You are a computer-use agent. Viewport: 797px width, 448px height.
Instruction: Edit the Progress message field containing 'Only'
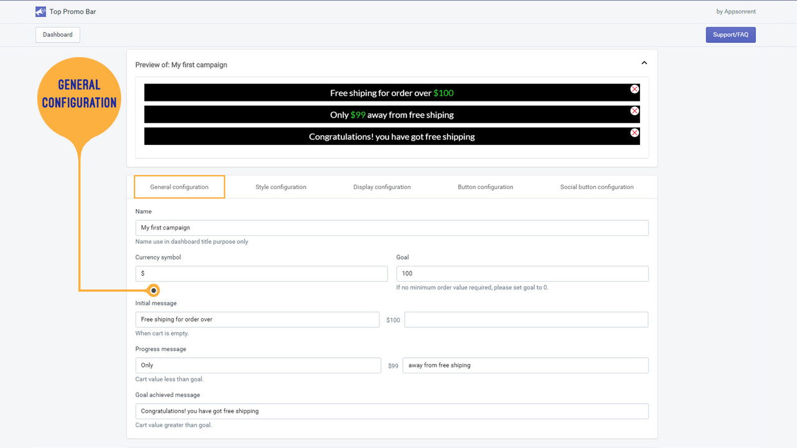tap(258, 365)
